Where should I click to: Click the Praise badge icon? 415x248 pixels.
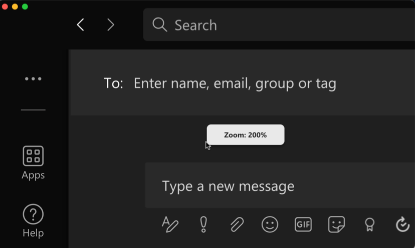point(369,224)
